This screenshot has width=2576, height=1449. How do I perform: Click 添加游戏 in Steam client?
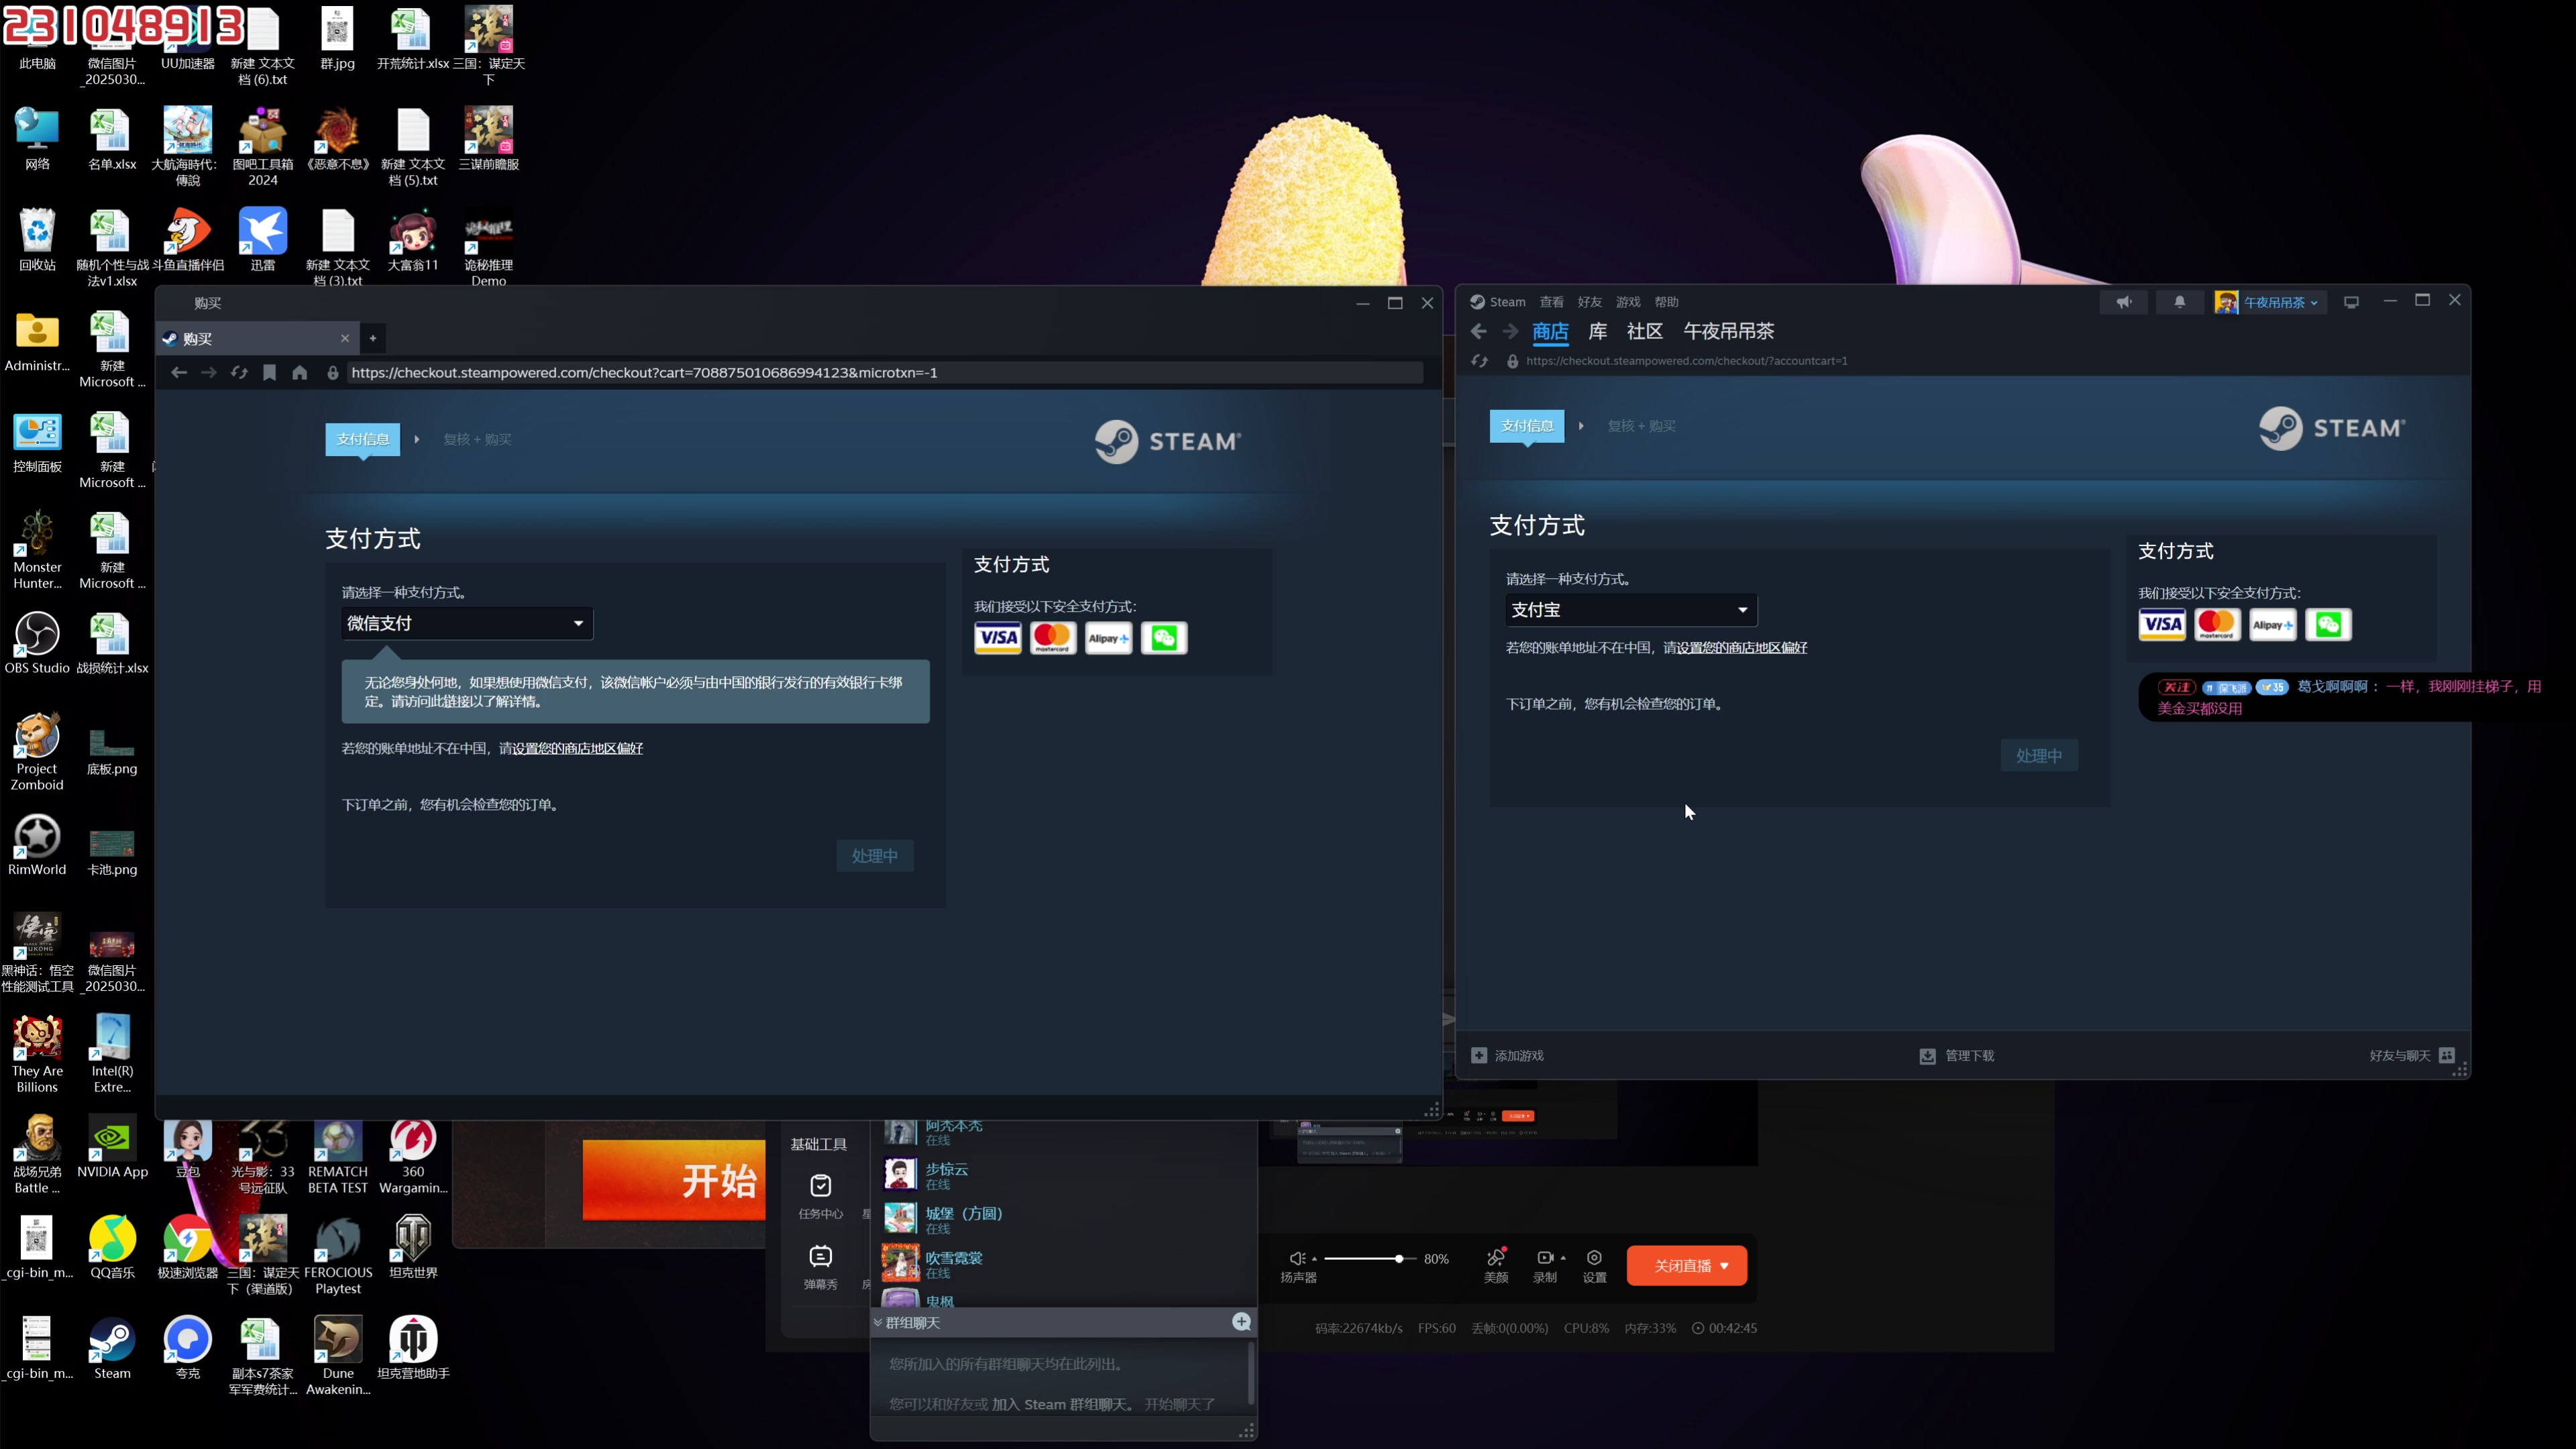(x=1508, y=1056)
